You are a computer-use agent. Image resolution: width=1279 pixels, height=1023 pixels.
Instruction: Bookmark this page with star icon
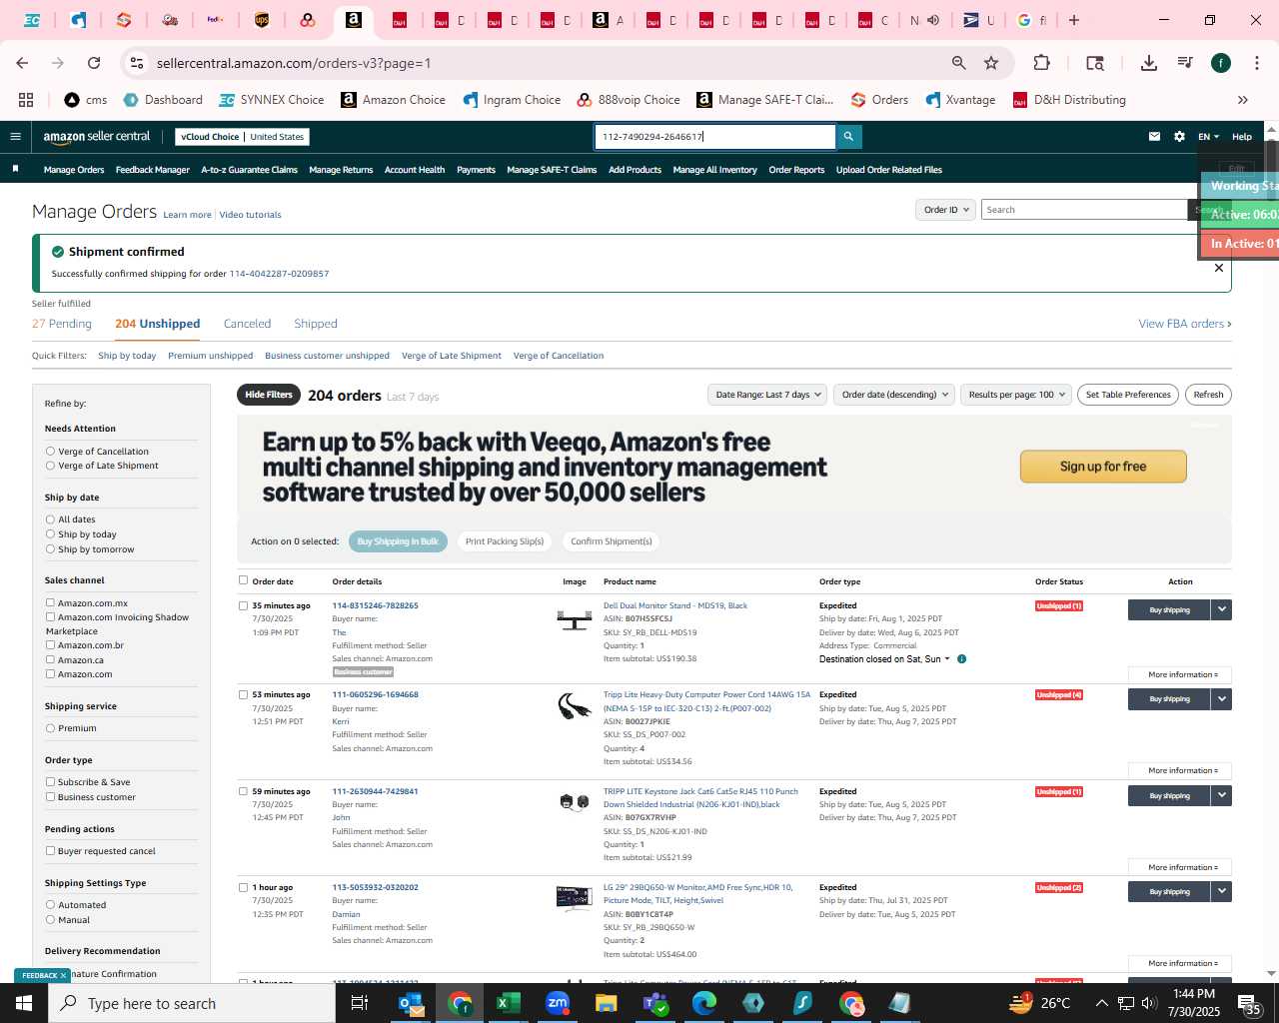(991, 63)
